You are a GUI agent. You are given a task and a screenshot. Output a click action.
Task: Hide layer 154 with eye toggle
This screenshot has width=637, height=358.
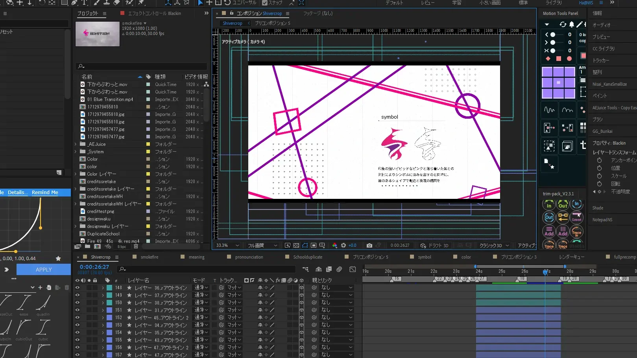[78, 332]
